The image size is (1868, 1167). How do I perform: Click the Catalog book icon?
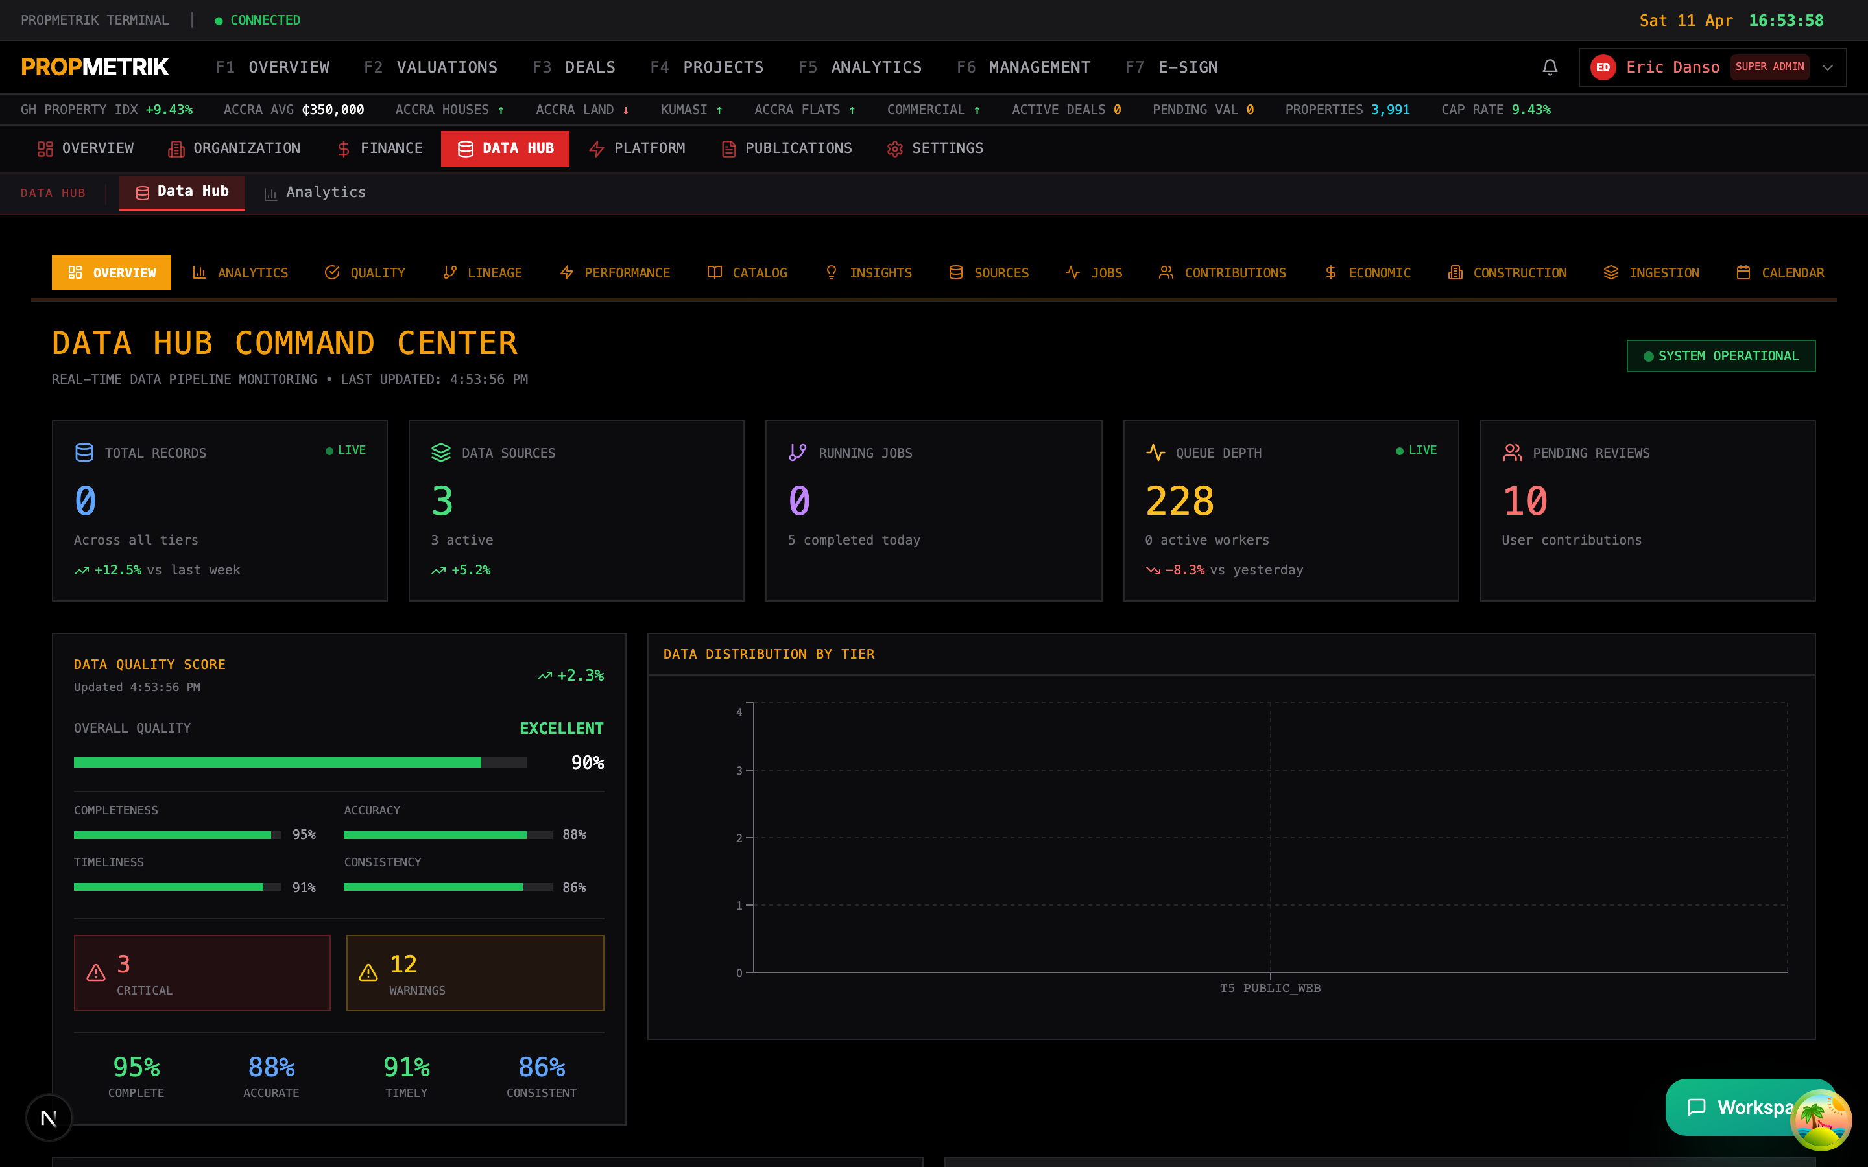[715, 272]
